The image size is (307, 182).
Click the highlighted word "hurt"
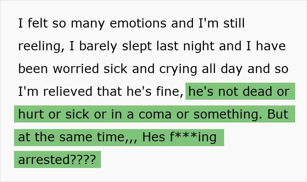coord(31,114)
